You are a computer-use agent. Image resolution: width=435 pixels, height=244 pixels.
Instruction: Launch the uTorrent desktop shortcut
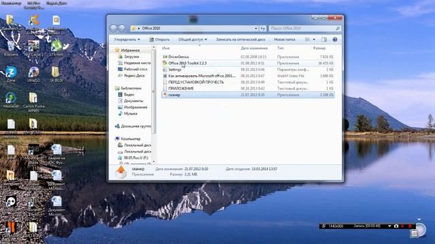click(x=56, y=48)
